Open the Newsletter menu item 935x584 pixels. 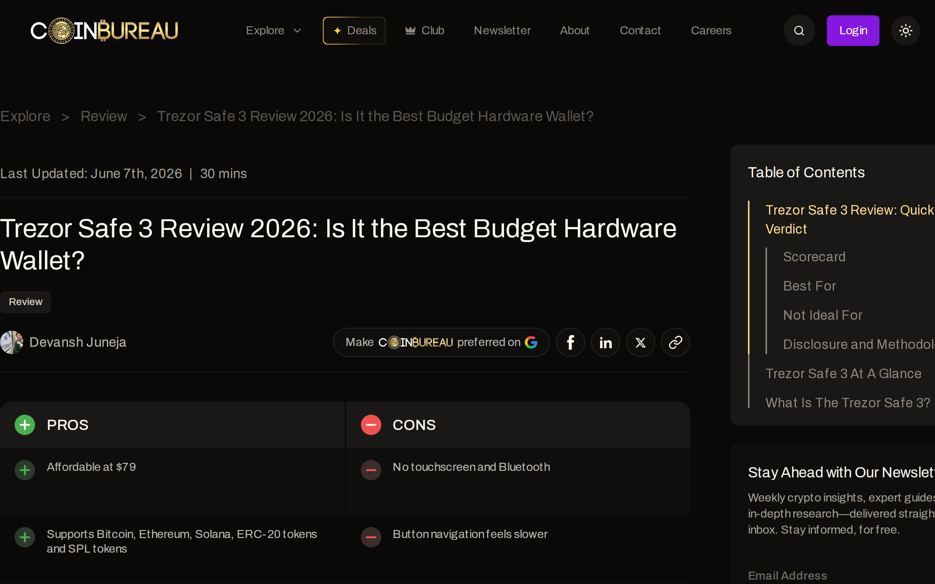coord(502,31)
